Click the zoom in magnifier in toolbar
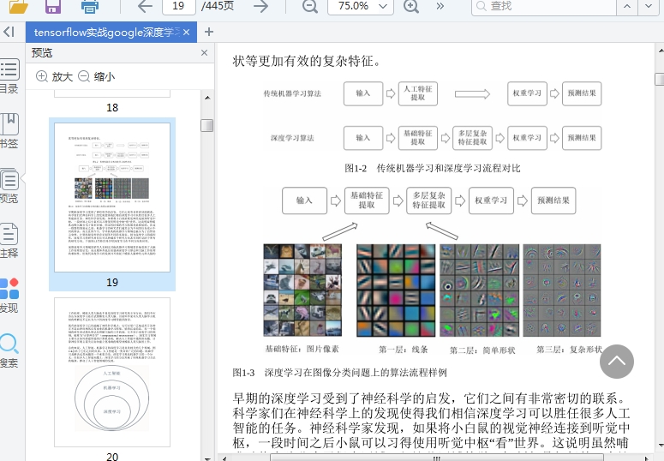This screenshot has width=664, height=461. tap(411, 6)
